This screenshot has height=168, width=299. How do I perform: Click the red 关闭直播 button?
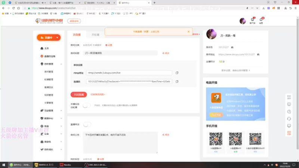coord(79,94)
